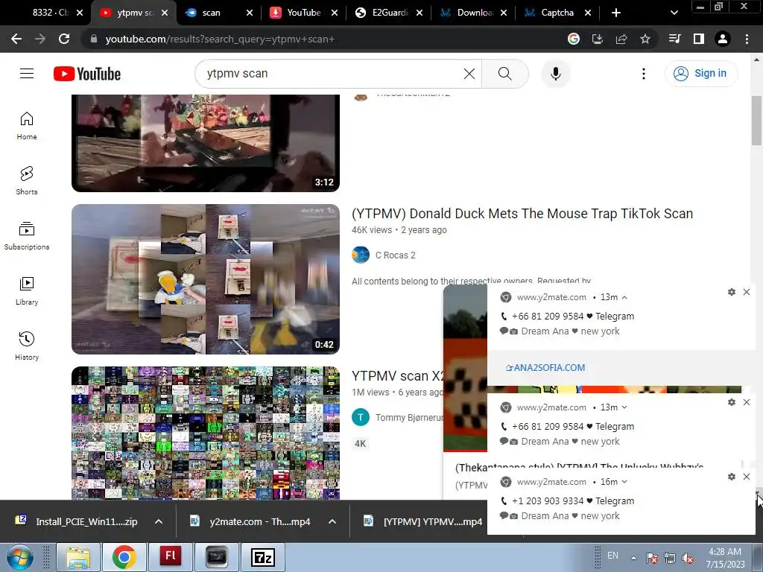Screen dimensions: 763x572
Task: Switch to the Captcha tab
Action: click(x=557, y=13)
